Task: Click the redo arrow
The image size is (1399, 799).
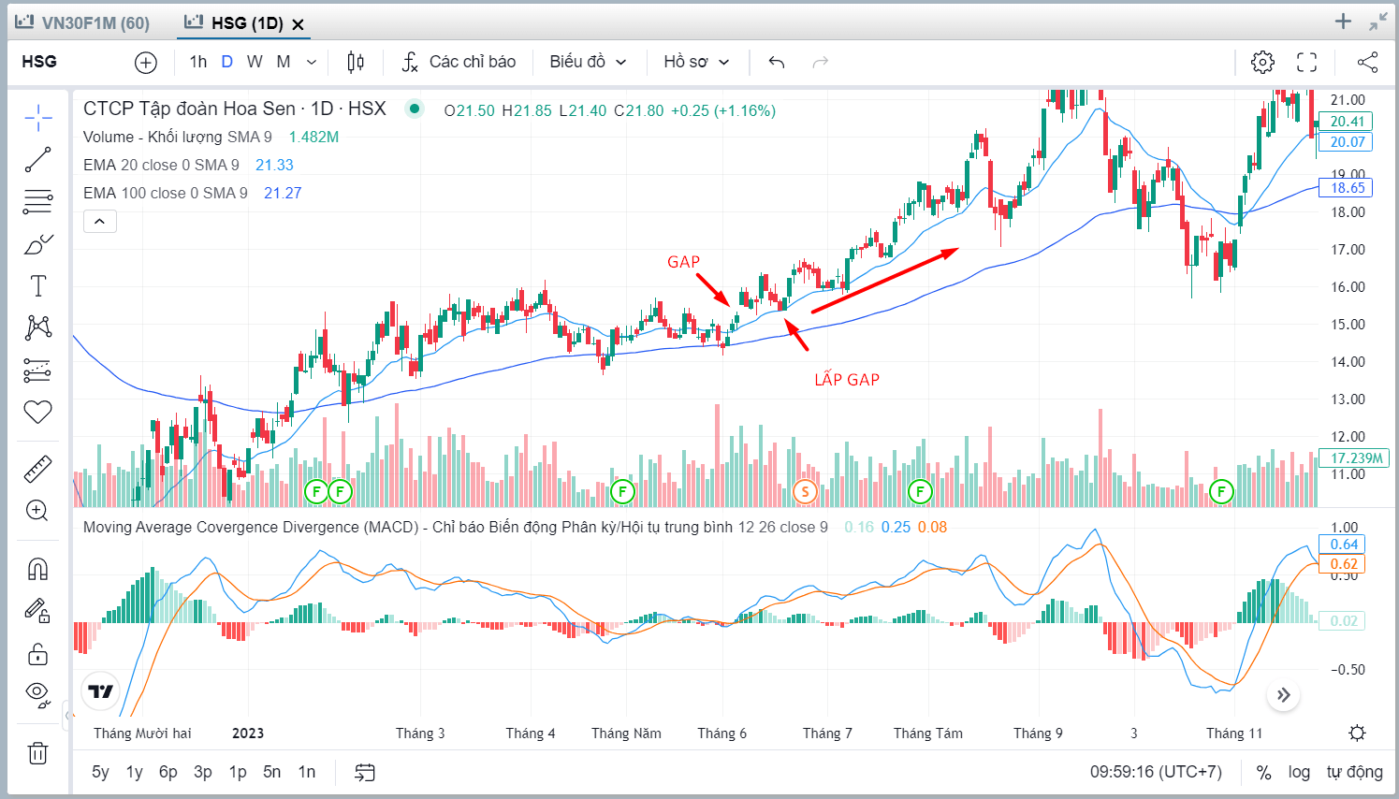Action: [821, 63]
